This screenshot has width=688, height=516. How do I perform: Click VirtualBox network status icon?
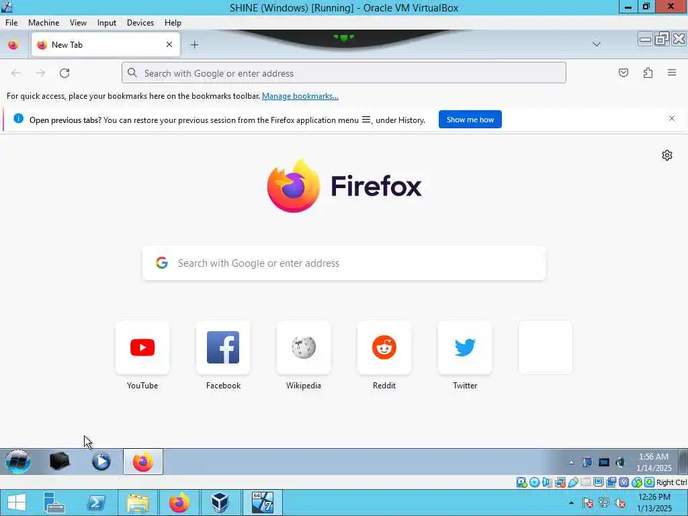560,482
